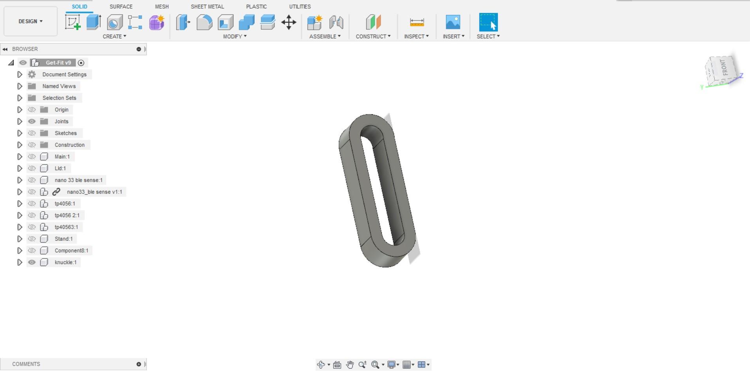The height and width of the screenshot is (371, 750).
Task: Select the Create Sketch tool
Action: click(73, 22)
